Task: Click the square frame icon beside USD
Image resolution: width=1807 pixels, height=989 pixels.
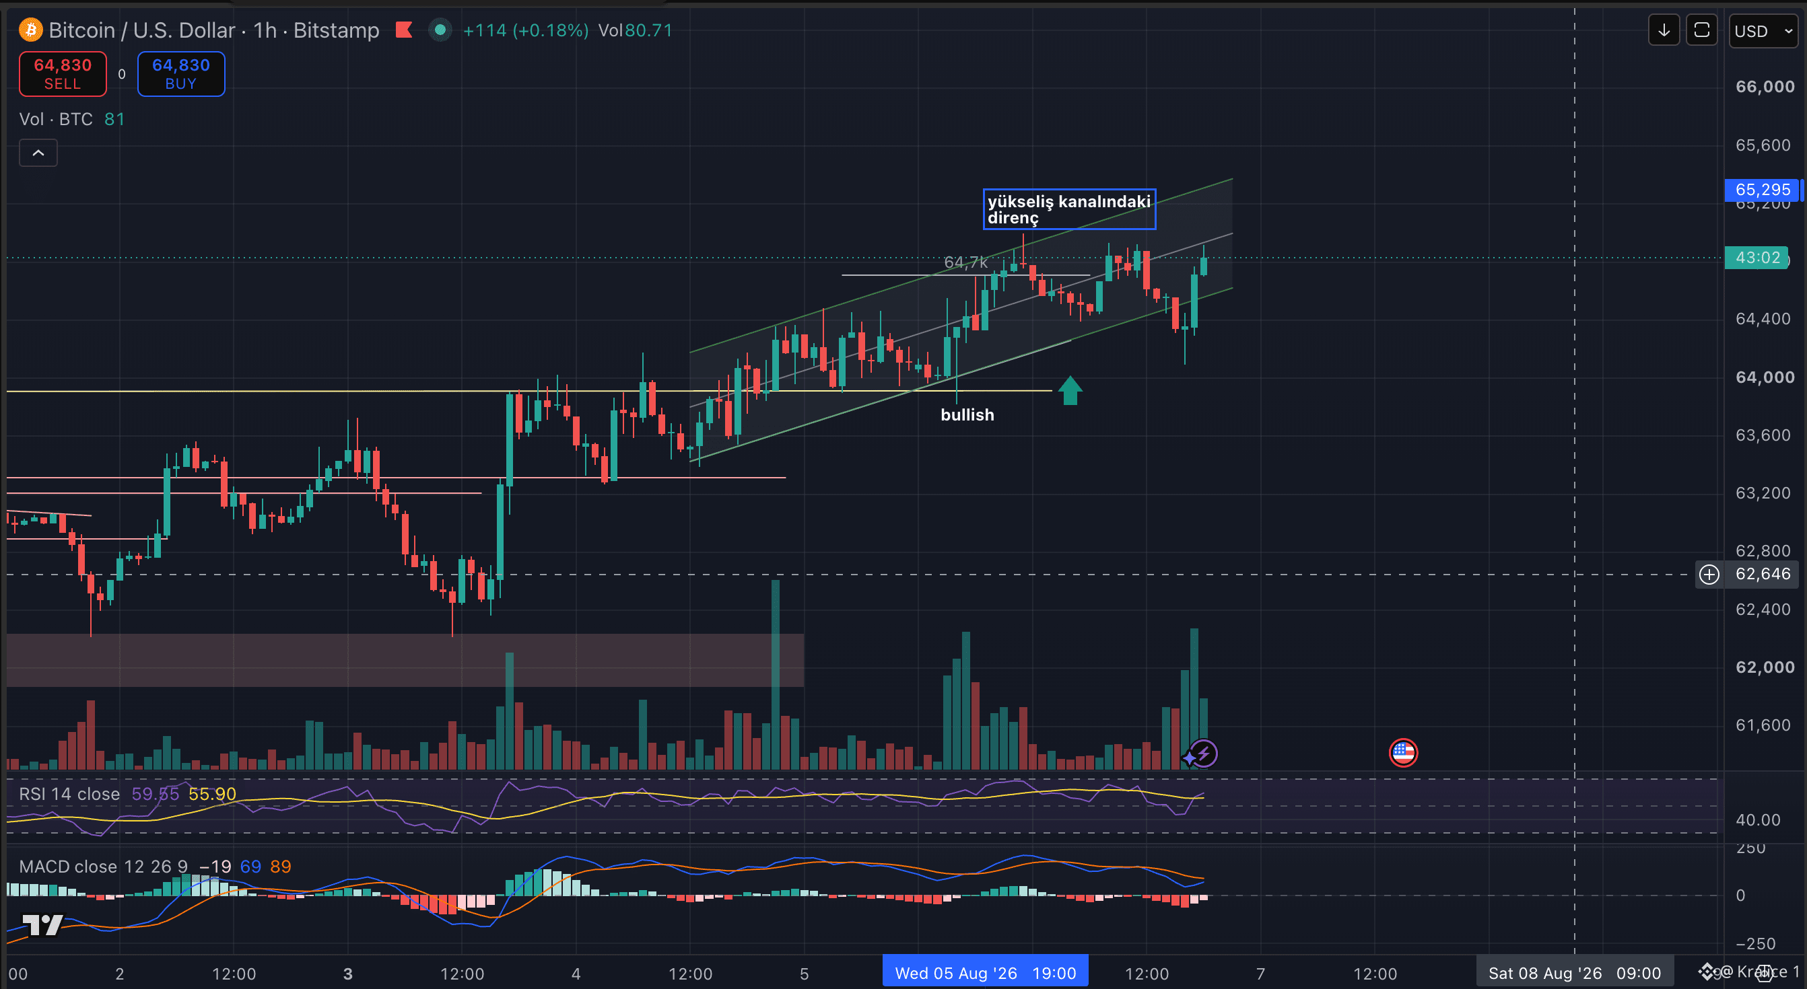Action: (x=1702, y=31)
